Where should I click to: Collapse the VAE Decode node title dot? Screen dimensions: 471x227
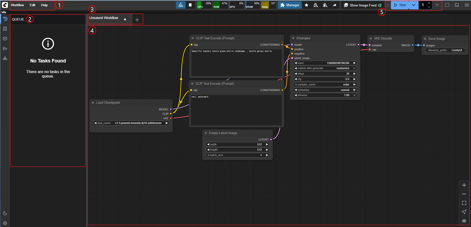[371, 38]
